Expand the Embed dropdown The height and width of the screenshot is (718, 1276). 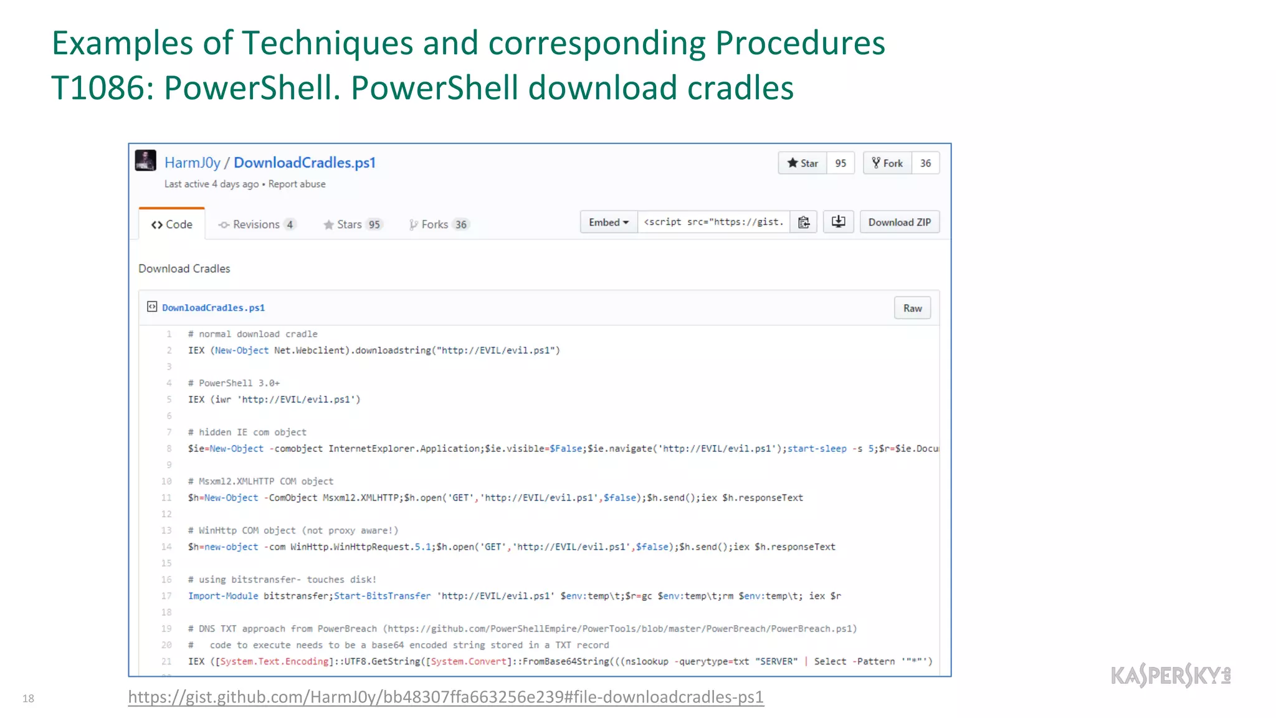click(x=609, y=223)
